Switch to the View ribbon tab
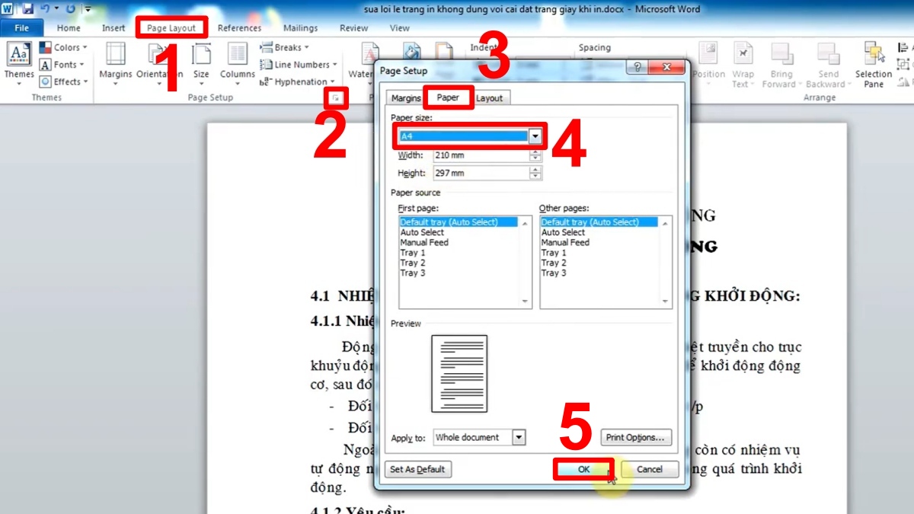The width and height of the screenshot is (914, 514). pyautogui.click(x=400, y=28)
